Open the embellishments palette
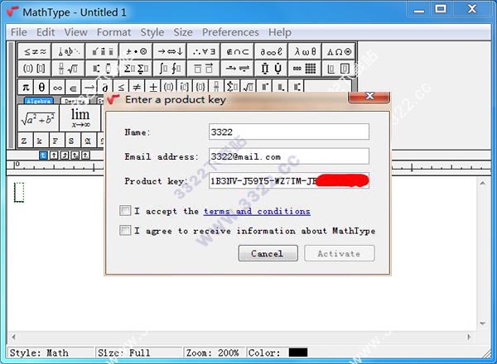Viewport: 497px width, 364px height. 102,51
